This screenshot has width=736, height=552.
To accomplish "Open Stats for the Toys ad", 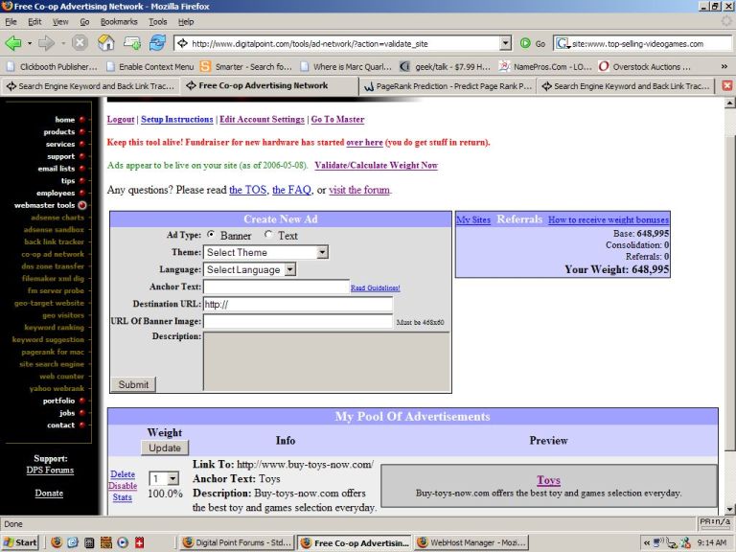I will pyautogui.click(x=122, y=497).
